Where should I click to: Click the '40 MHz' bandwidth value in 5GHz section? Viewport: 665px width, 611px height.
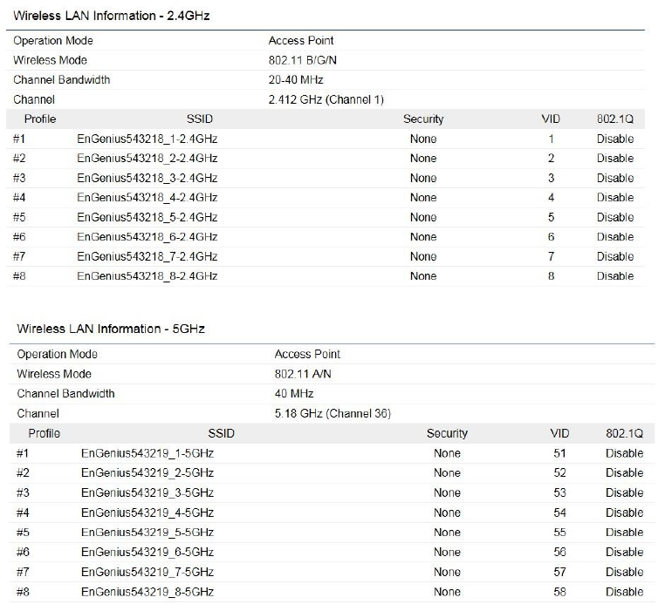[294, 394]
